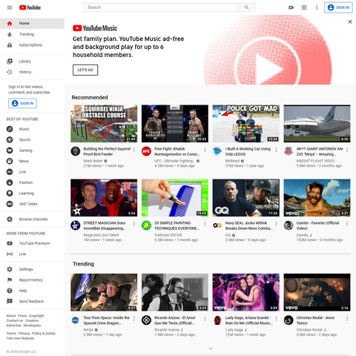This screenshot has height=356, width=356.
Task: Click the Fashion category icon
Action: (x=10, y=182)
